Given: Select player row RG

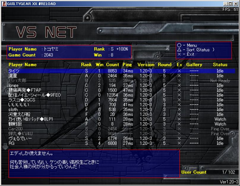Looking at the screenshot, I should click(122, 143).
